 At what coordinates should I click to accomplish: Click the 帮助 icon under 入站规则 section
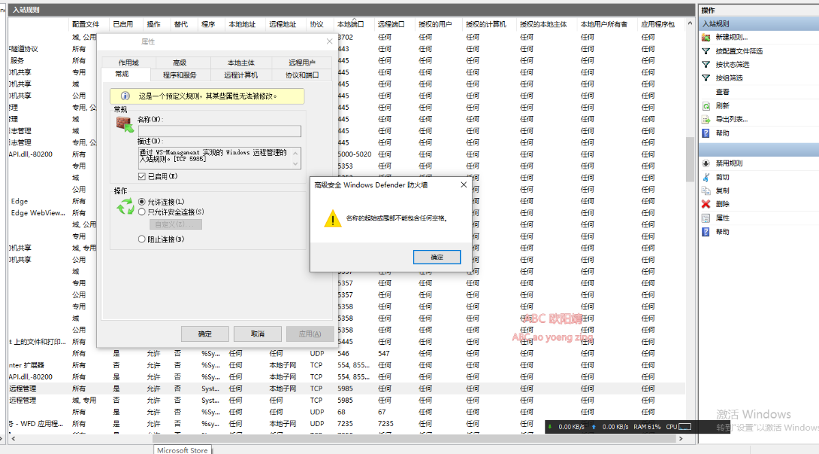(x=706, y=133)
